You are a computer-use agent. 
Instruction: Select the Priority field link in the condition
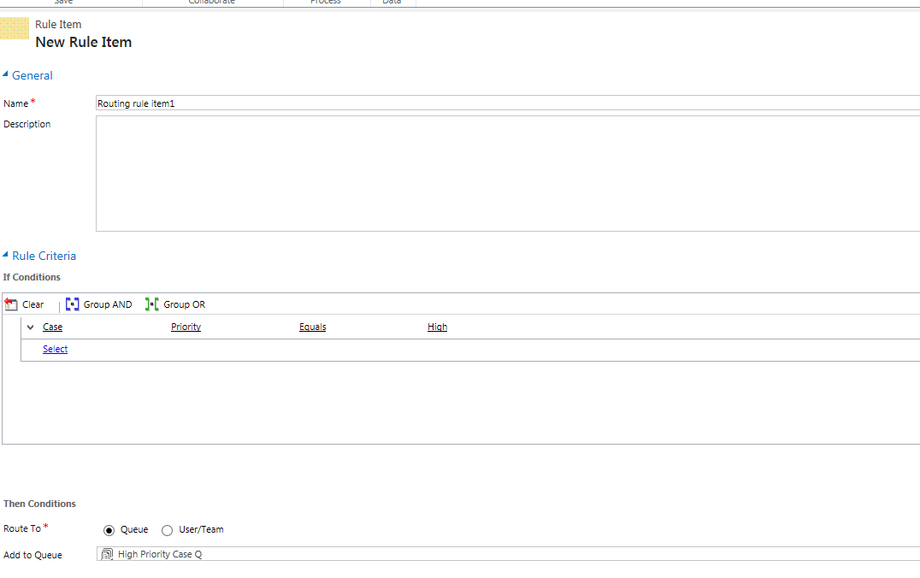click(x=186, y=327)
